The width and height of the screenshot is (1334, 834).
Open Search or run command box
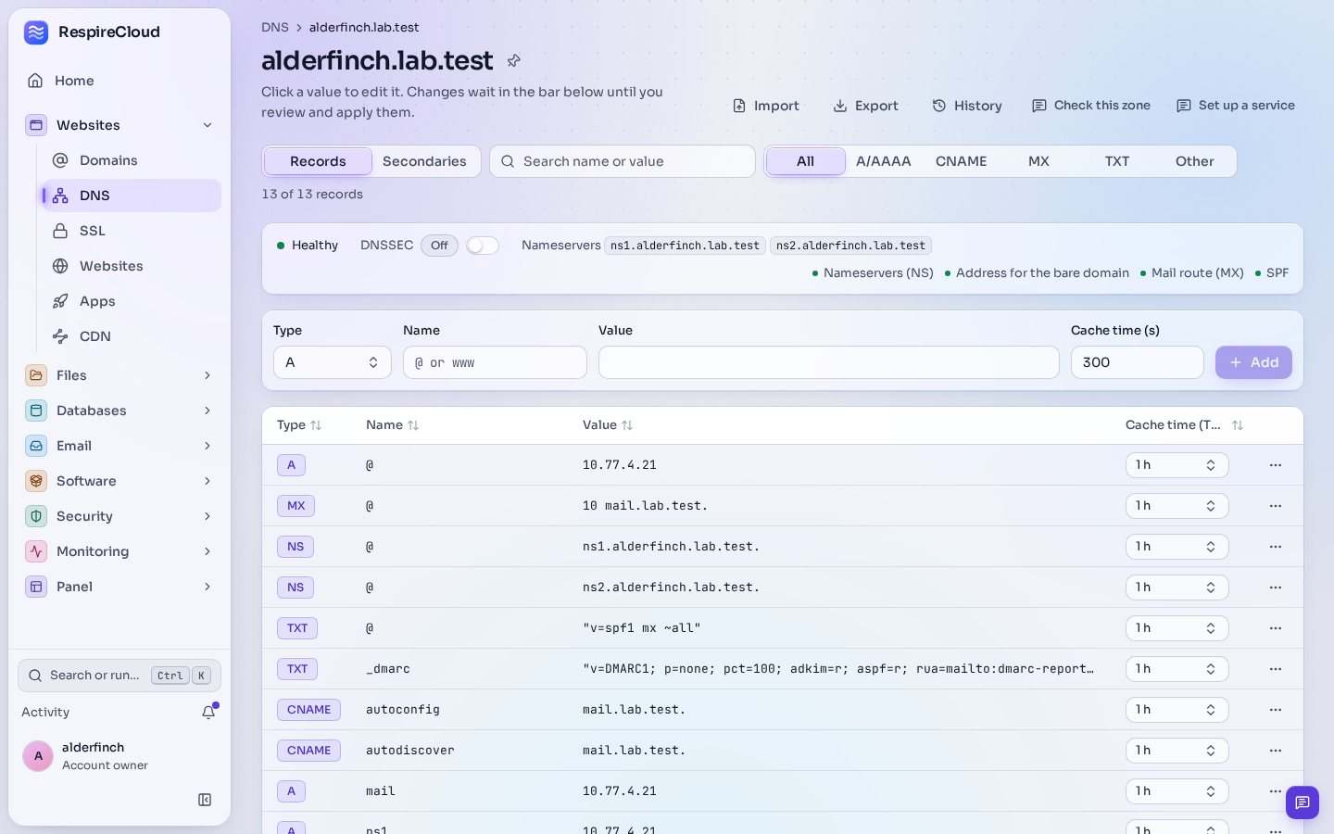click(120, 676)
